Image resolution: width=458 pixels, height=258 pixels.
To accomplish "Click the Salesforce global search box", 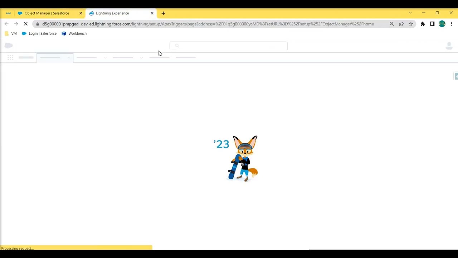I will pyautogui.click(x=229, y=46).
